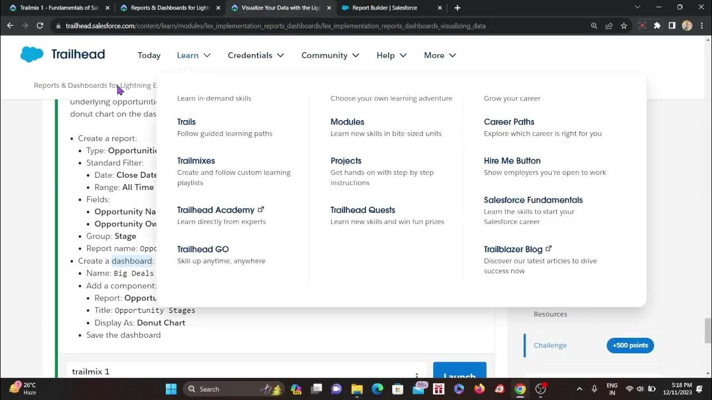Open the clock and date flyout
The height and width of the screenshot is (400, 712).
click(x=677, y=389)
